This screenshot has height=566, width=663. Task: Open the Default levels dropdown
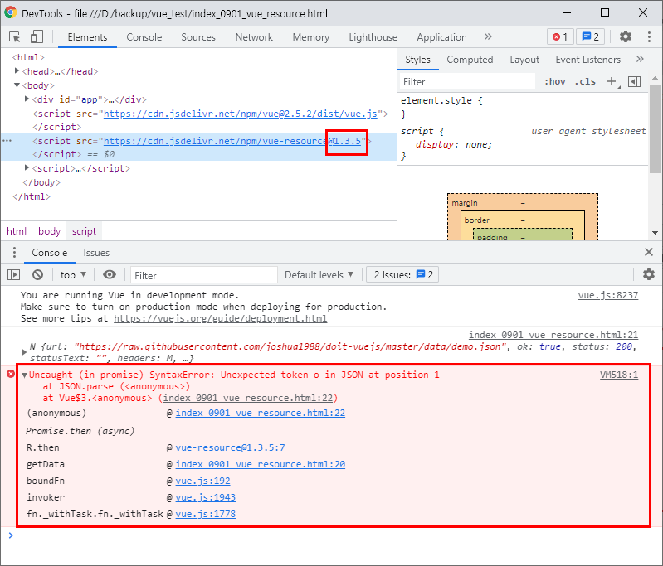click(x=319, y=275)
